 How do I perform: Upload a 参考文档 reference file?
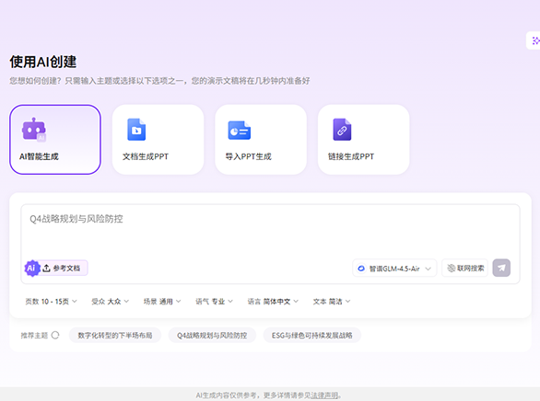tap(62, 268)
